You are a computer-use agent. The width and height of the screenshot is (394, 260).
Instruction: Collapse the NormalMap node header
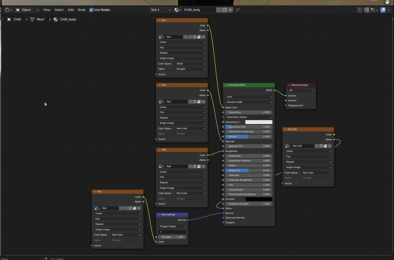pos(159,214)
